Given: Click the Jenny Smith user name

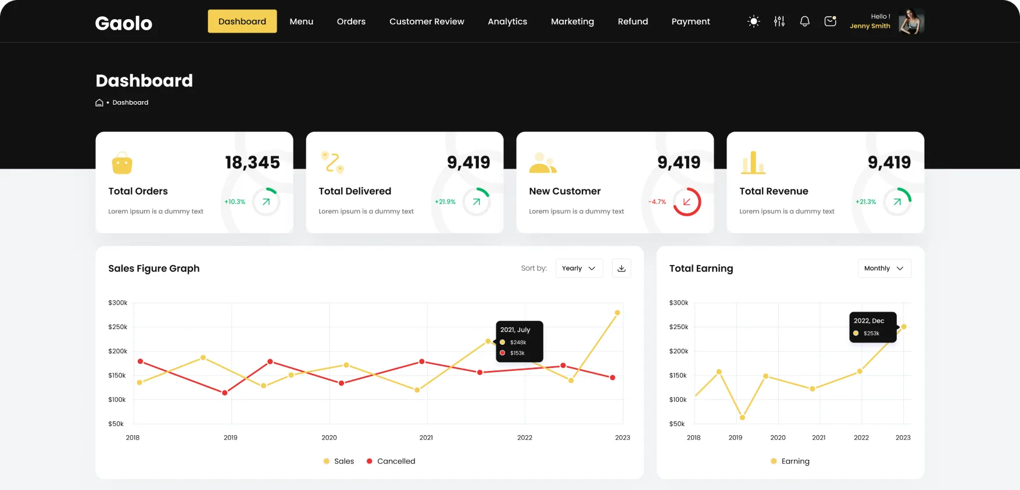Looking at the screenshot, I should click(870, 26).
